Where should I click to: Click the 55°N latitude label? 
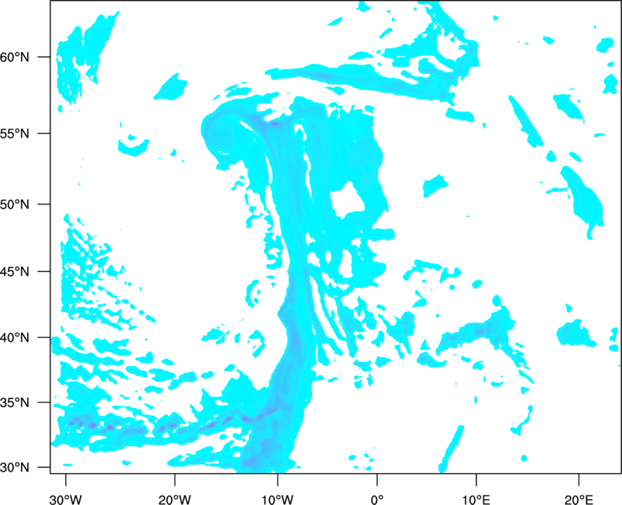coord(15,134)
